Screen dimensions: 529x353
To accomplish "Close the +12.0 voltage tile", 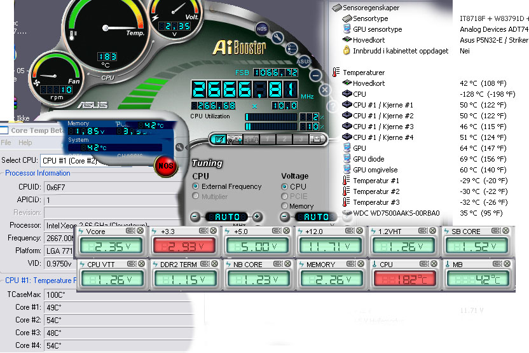I will pyautogui.click(x=360, y=231).
